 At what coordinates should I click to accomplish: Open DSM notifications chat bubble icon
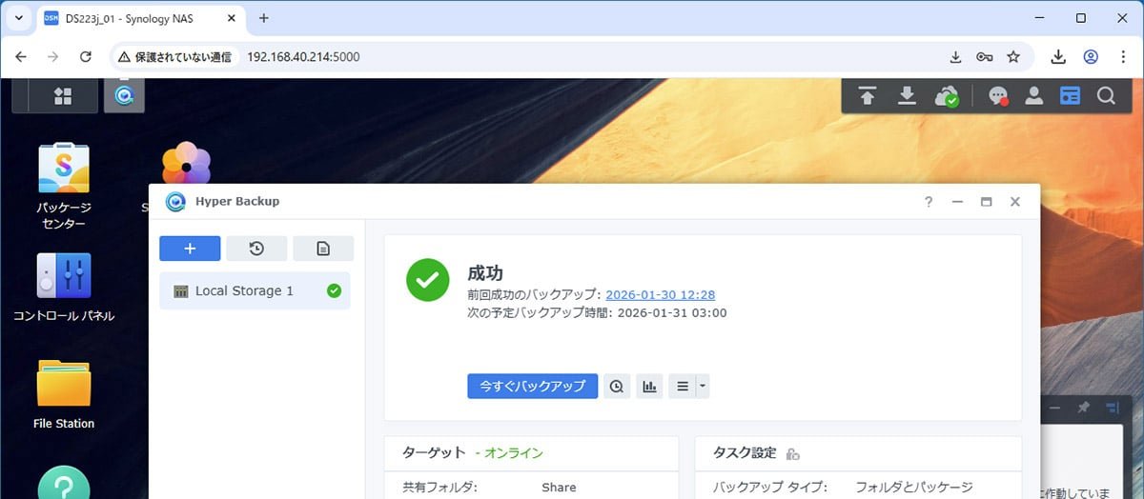998,96
